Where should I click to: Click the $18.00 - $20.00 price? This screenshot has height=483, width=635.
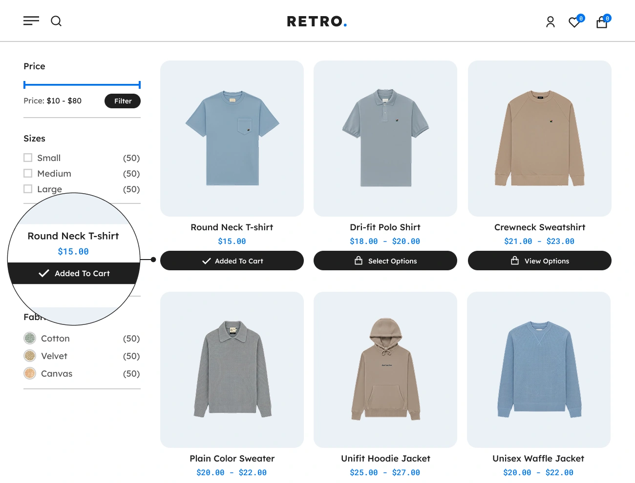[385, 241]
